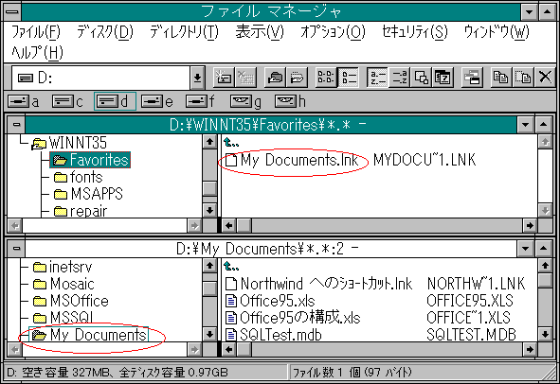Click the Stop Sharing toolbar icon
560x384 pixels.
point(297,77)
